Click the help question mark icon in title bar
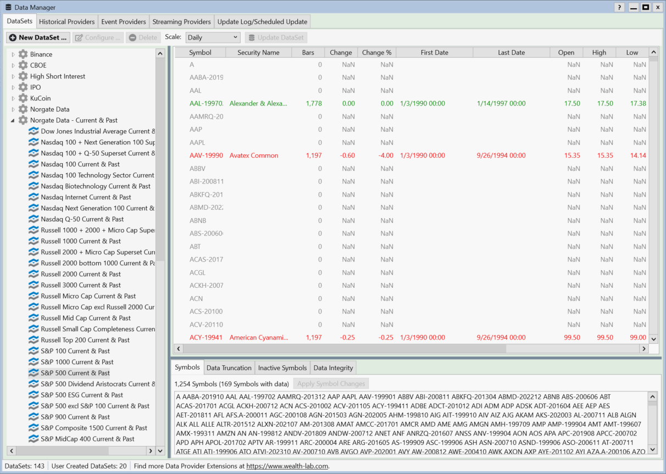 [x=619, y=7]
